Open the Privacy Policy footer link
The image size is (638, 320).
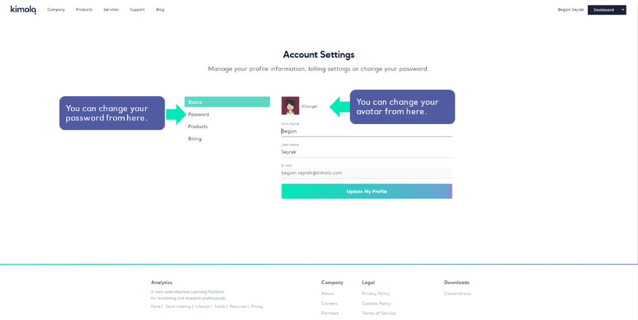pyautogui.click(x=376, y=294)
